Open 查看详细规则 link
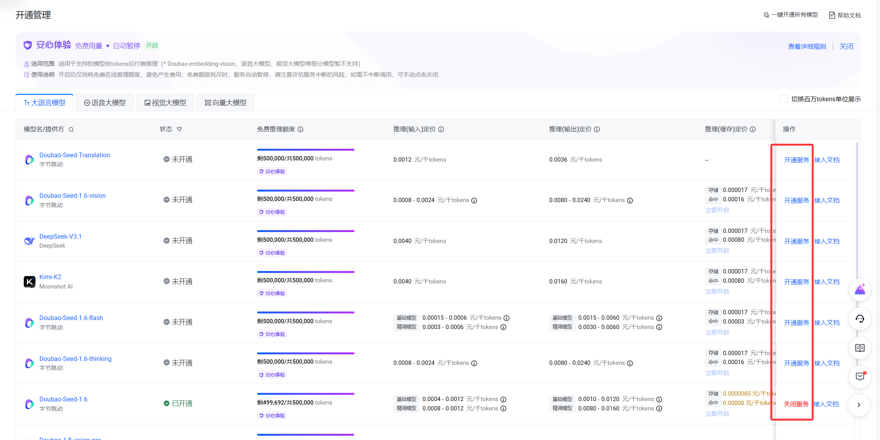Screen dimensions: 880x440 807,46
